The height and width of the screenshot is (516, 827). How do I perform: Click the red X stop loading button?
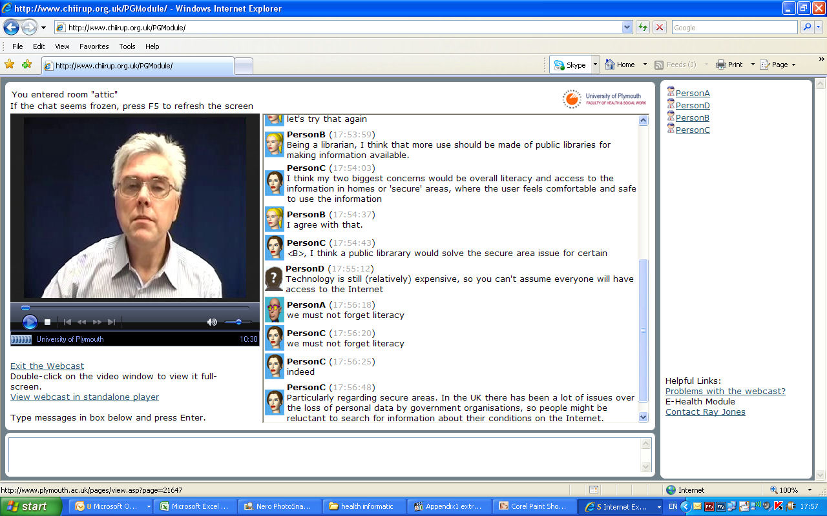[x=659, y=27]
